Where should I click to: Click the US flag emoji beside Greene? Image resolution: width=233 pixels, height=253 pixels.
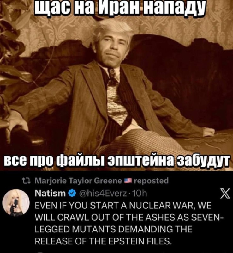tap(128, 181)
